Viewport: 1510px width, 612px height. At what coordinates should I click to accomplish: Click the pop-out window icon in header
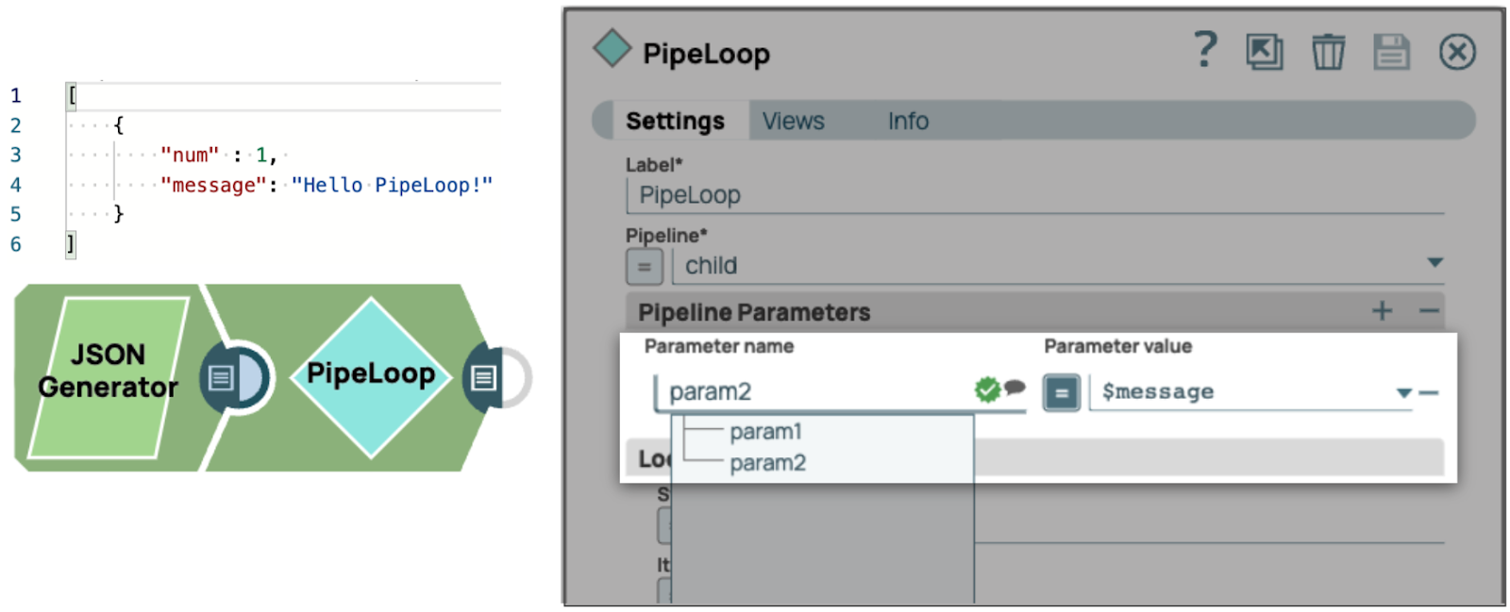1264,52
